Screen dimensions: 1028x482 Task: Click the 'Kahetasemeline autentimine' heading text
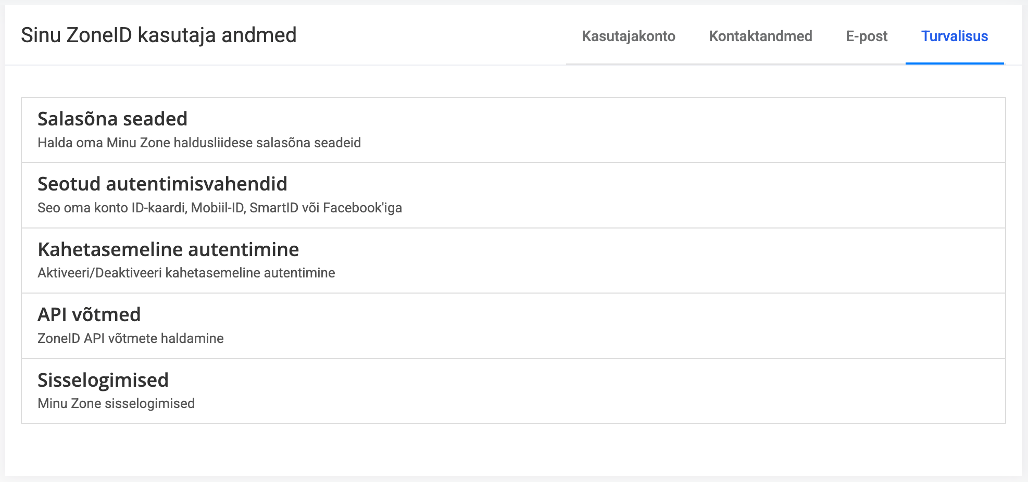(168, 250)
